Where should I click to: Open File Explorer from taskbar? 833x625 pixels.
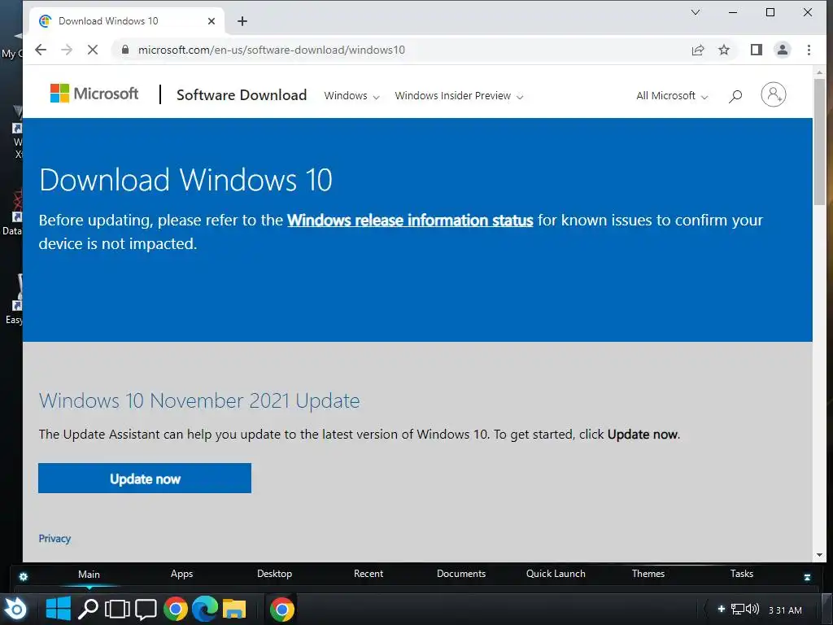[234, 609]
